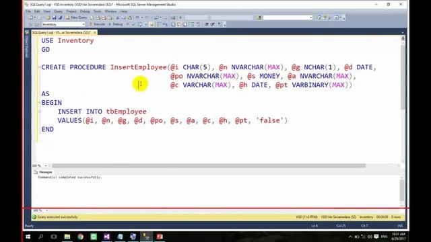Image resolution: width=431 pixels, height=242 pixels.
Task: Click the '0 rows' status bar entry
Action: coord(396,217)
